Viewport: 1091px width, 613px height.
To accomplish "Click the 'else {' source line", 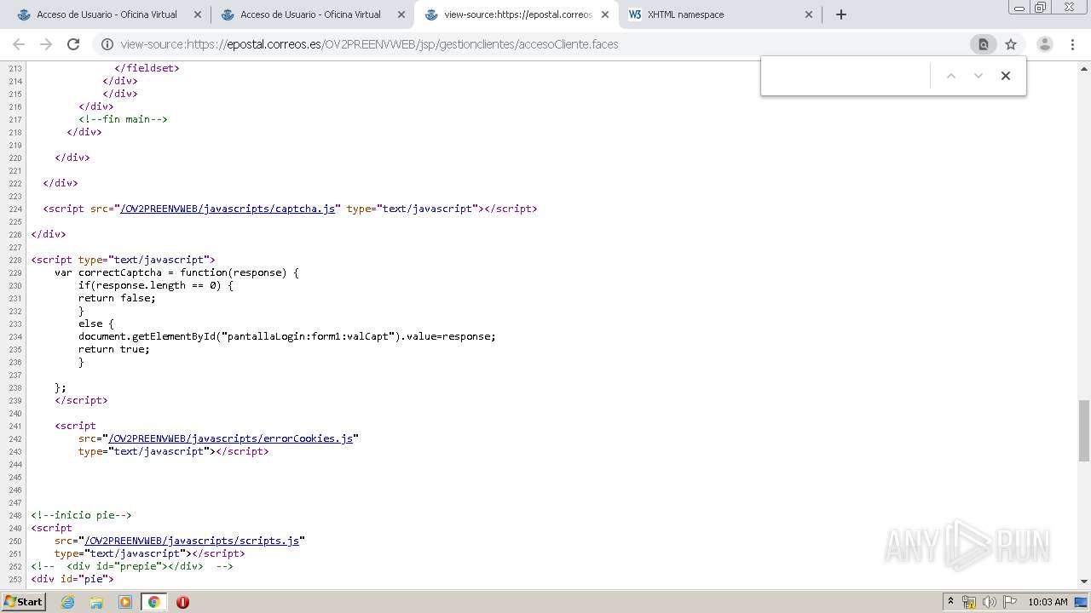I will click(x=96, y=324).
